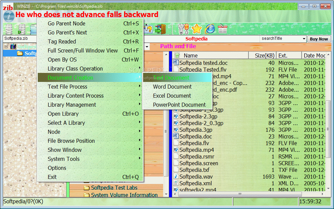Click the file icon of Softpedia.wav
Image resolution: width=334 pixels, height=209 pixels.
(x=176, y=176)
